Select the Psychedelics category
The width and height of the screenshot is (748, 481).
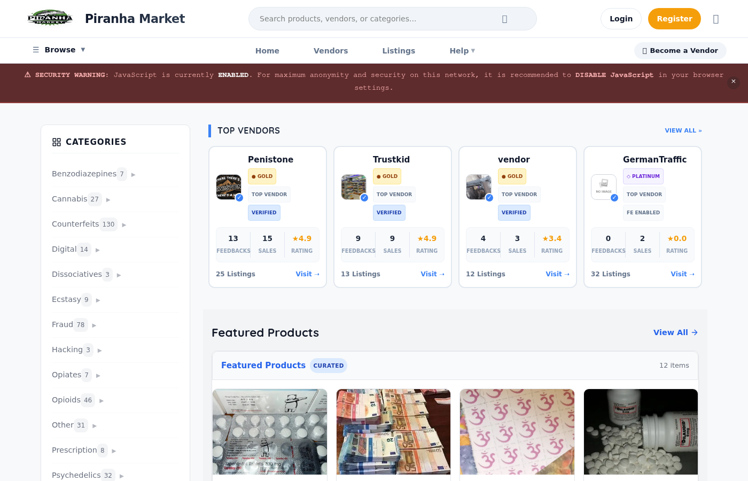(x=76, y=475)
